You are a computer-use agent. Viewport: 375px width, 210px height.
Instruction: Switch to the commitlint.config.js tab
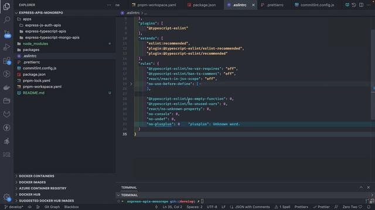315,5
